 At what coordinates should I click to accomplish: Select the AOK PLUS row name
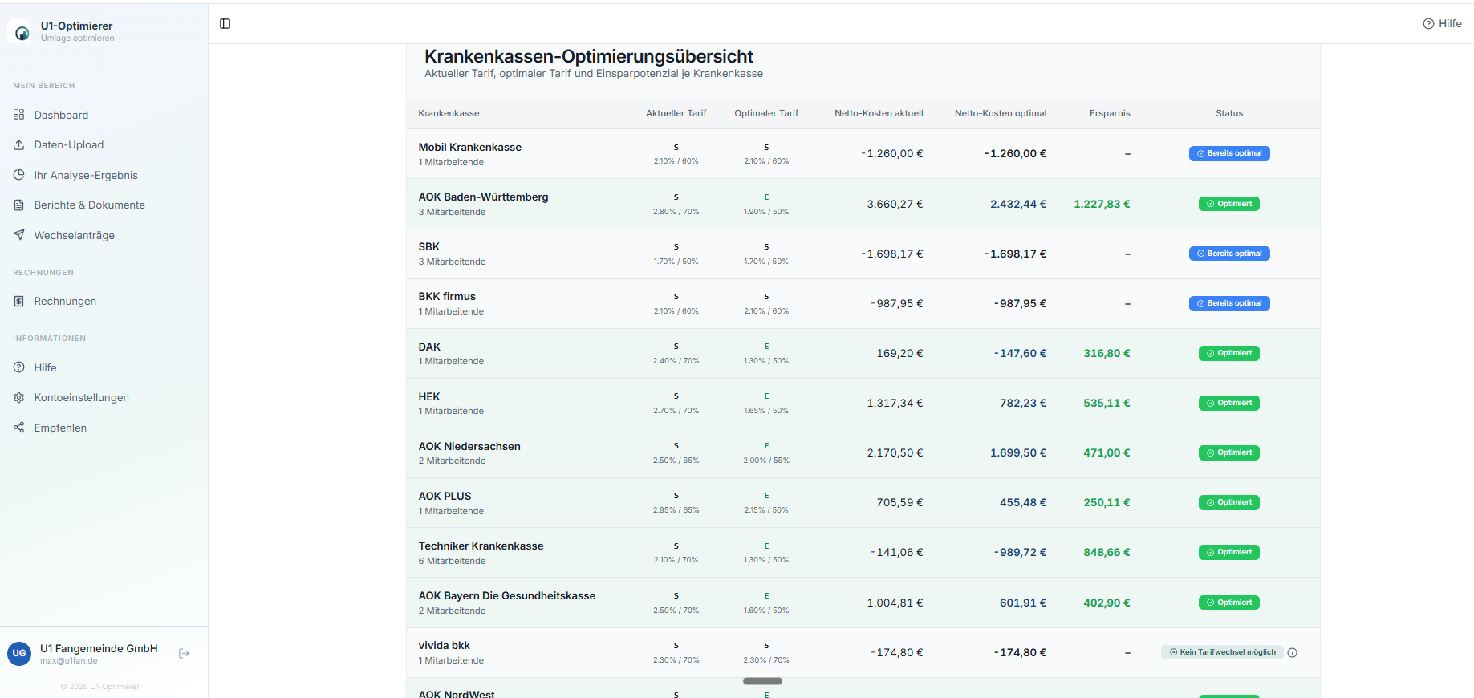(x=445, y=496)
